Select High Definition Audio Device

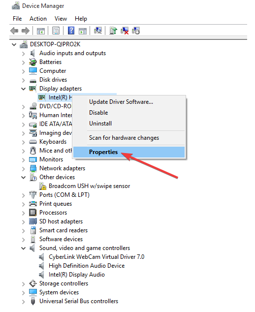(x=87, y=266)
